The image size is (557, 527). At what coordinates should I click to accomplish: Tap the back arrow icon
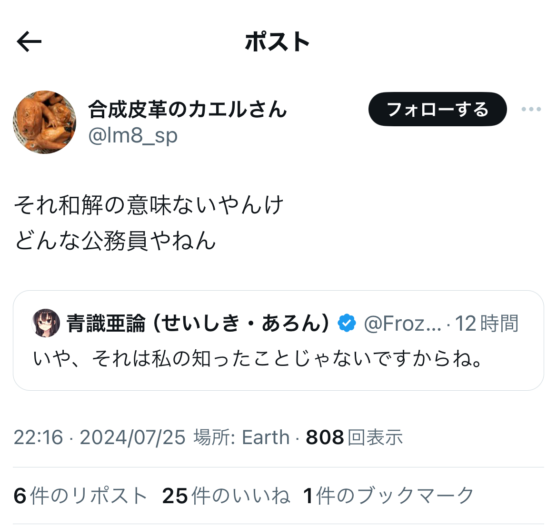29,41
